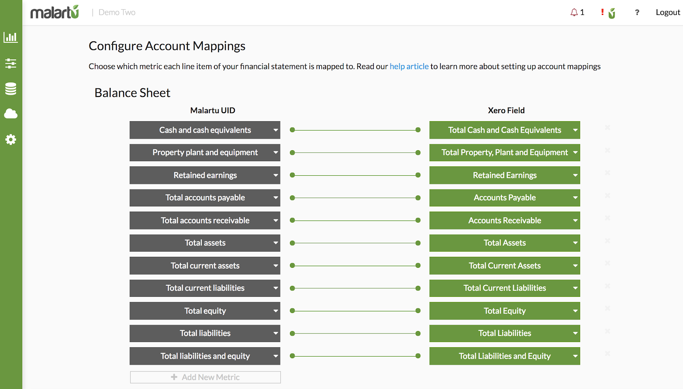Remove the Total current assets mapping row

click(607, 263)
